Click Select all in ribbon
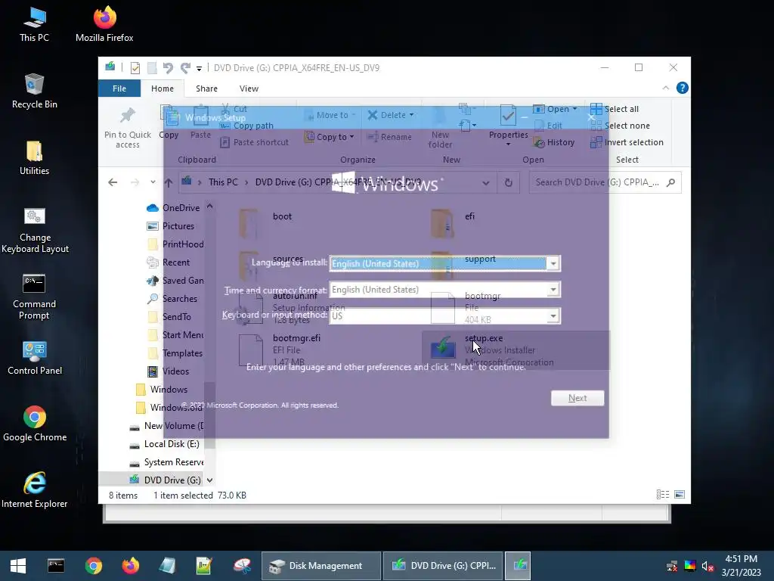The image size is (774, 581). [615, 109]
